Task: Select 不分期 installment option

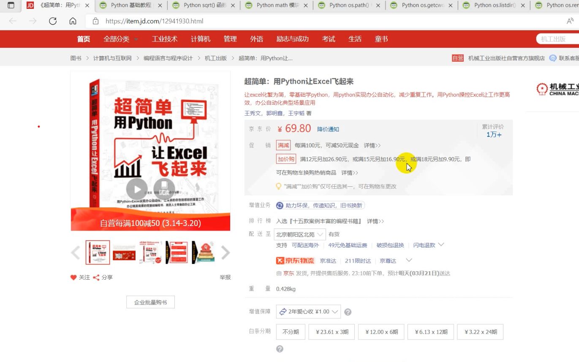Action: (x=291, y=332)
